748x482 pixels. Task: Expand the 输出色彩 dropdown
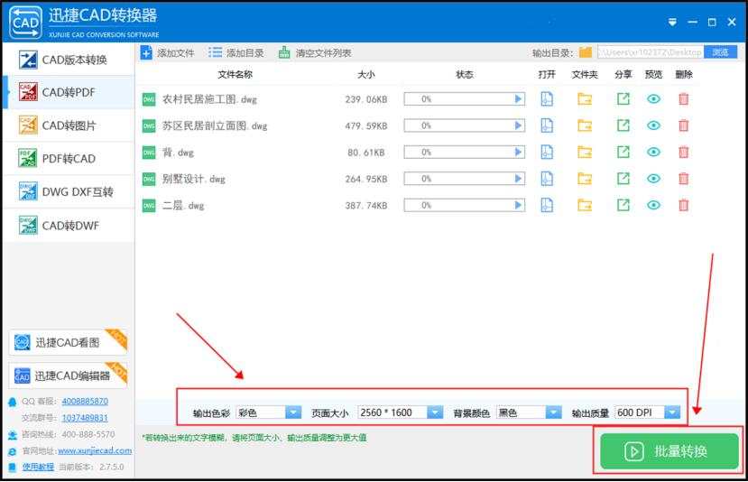coord(293,412)
